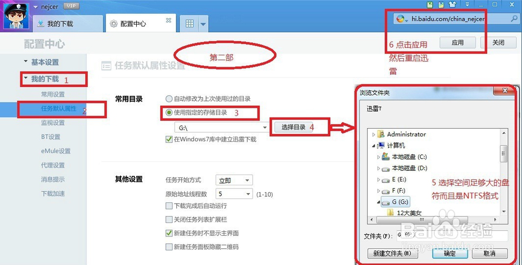The image size is (522, 265).
Task: Open the dropdown next to grid icon
Action: [203, 24]
